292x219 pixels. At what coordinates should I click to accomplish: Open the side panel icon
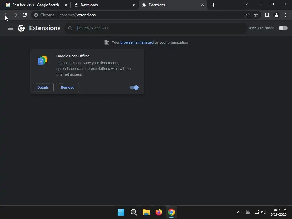[x=267, y=15]
